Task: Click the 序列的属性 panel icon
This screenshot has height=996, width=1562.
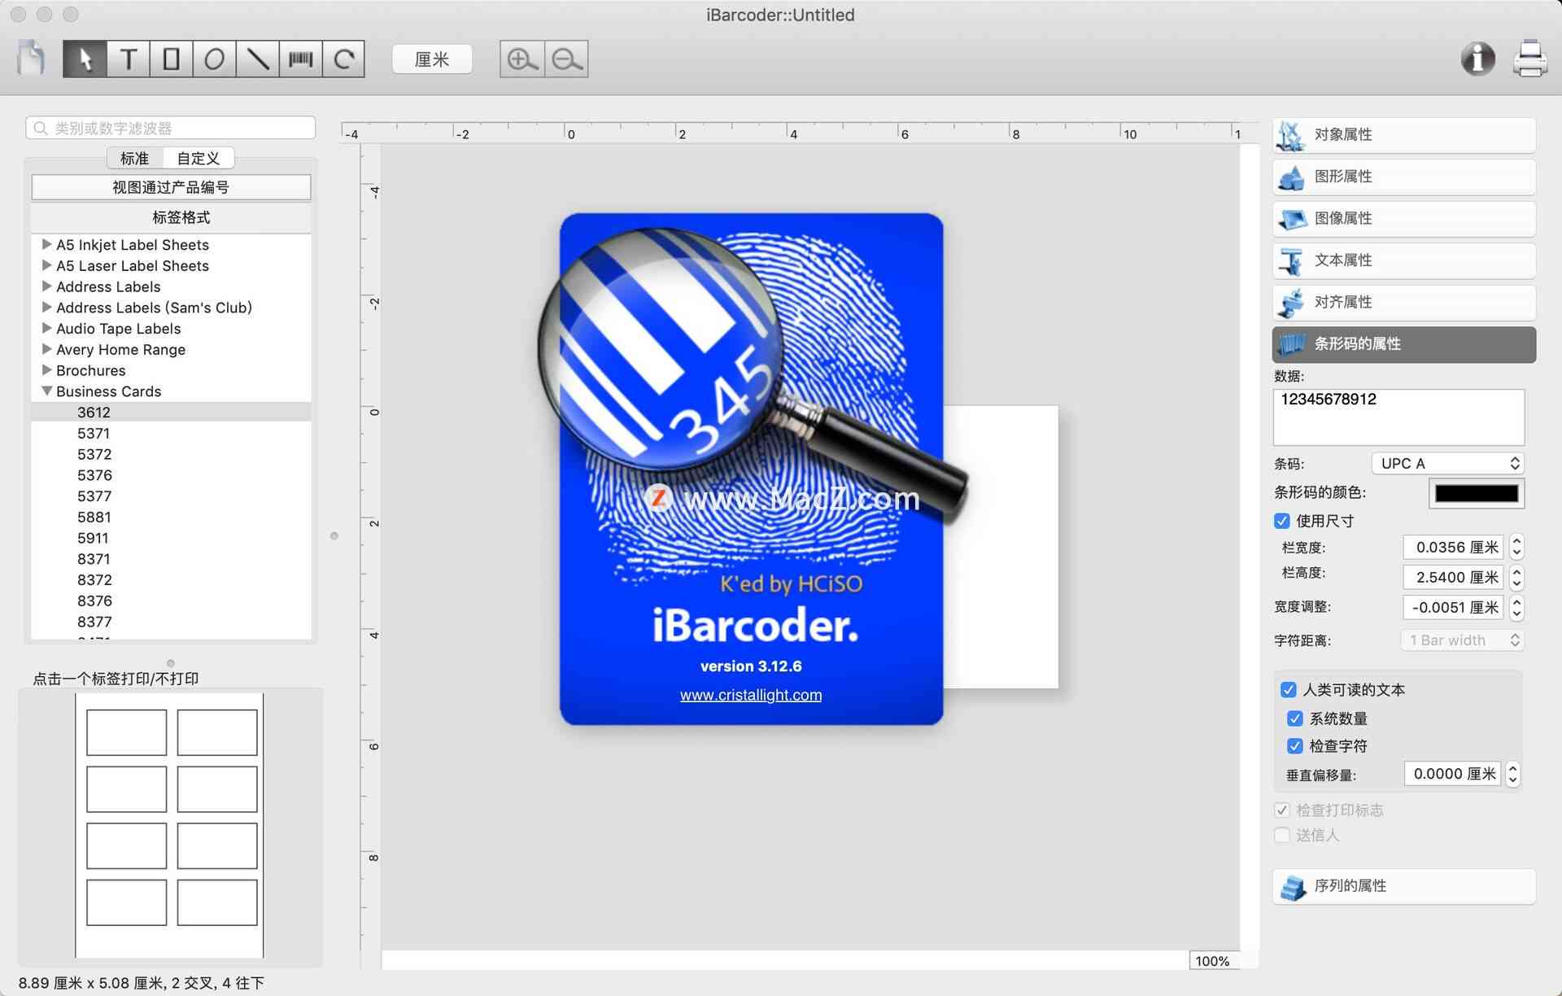Action: pyautogui.click(x=1291, y=886)
